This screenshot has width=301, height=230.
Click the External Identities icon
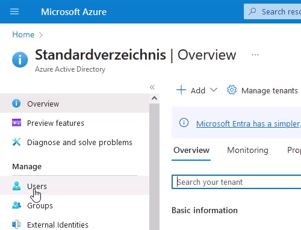16,224
